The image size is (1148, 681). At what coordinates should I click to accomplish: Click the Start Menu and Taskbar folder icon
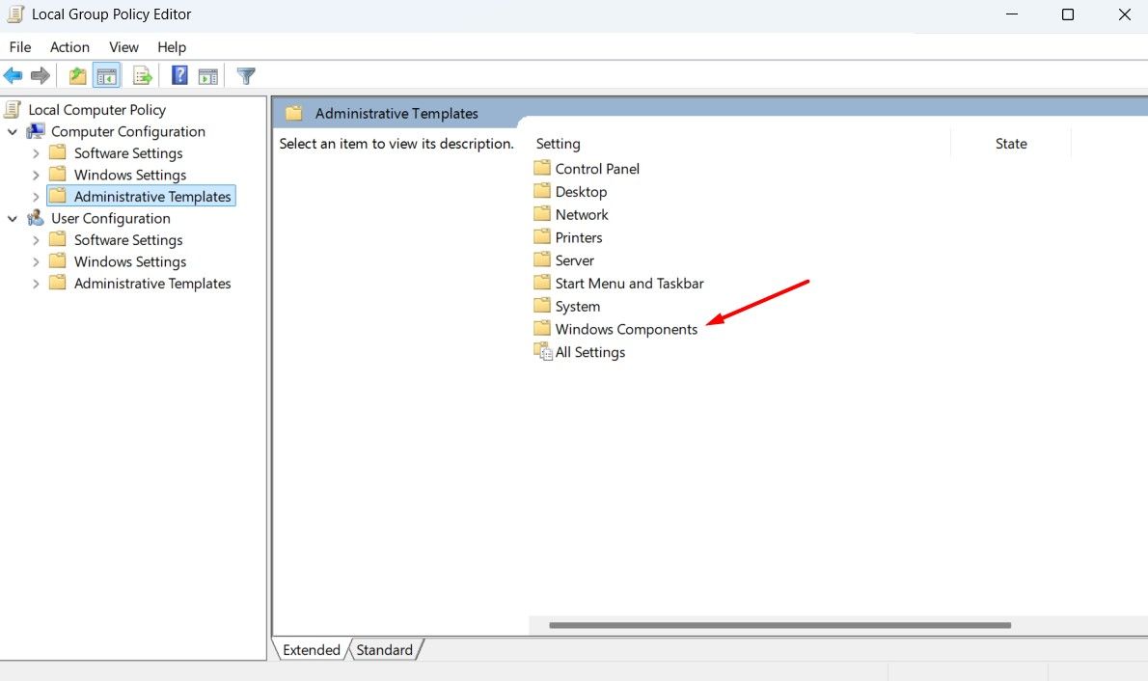pos(542,283)
